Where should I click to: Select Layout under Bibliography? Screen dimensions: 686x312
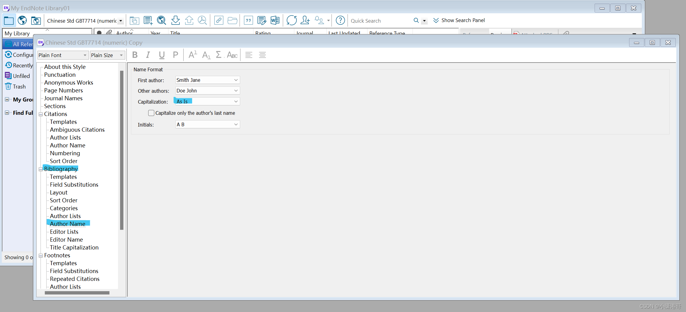[x=59, y=192]
